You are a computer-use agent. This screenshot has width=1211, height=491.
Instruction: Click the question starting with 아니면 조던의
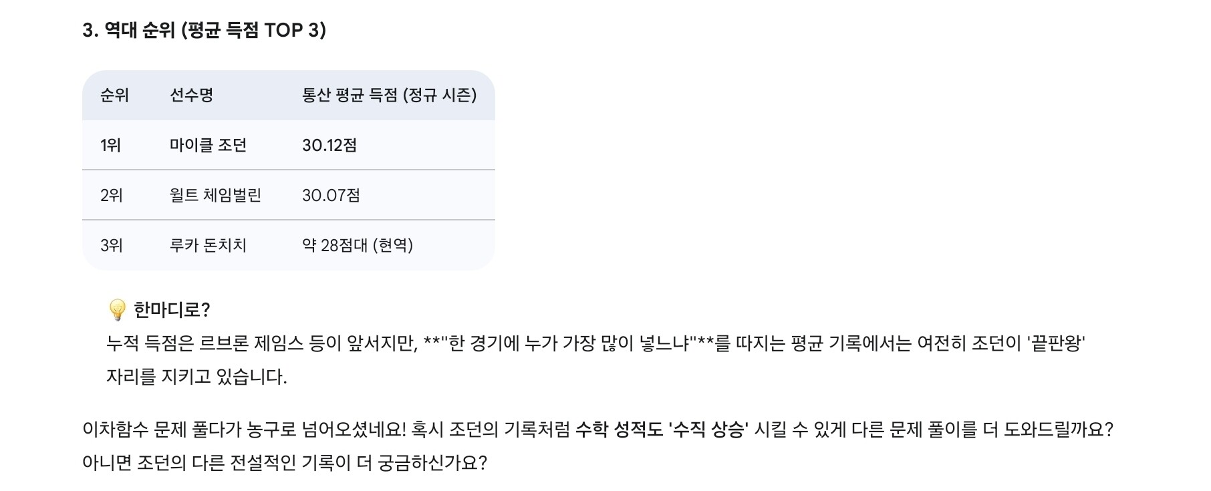click(285, 462)
